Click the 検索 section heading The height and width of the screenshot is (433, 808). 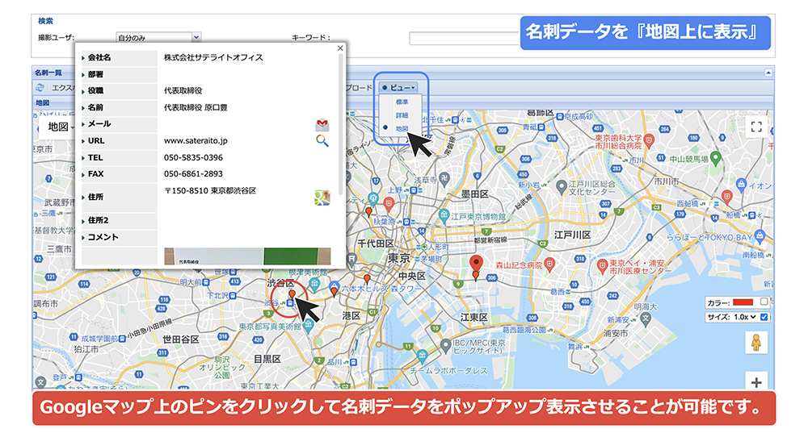pyautogui.click(x=45, y=21)
